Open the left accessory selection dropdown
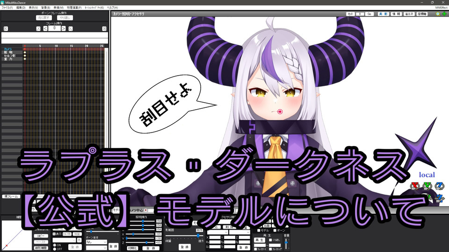The image size is (449, 252). (x=217, y=232)
